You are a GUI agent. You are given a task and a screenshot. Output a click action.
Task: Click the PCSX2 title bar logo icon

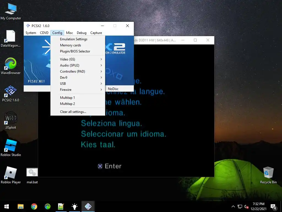click(x=28, y=26)
